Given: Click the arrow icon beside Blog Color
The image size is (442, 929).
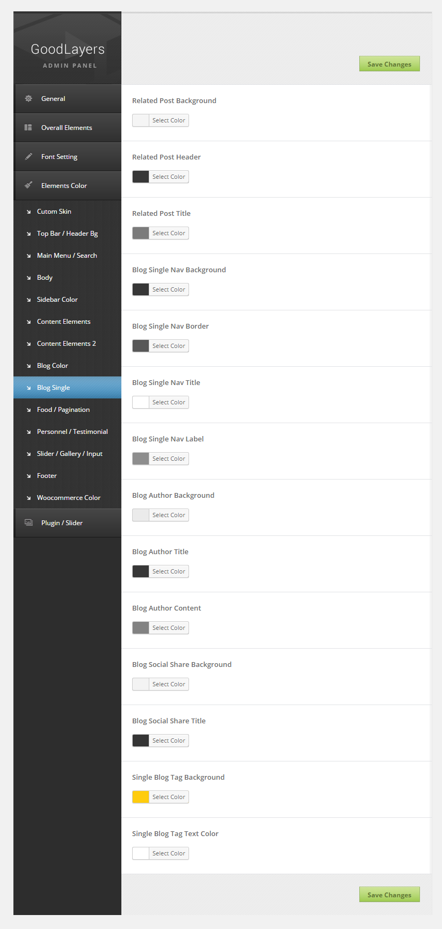Looking at the screenshot, I should 28,366.
